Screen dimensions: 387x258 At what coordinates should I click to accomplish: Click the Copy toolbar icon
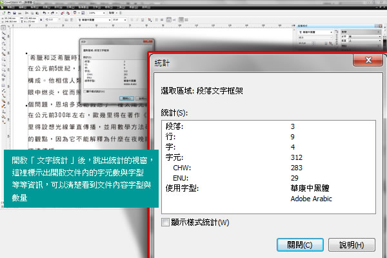[32, 13]
